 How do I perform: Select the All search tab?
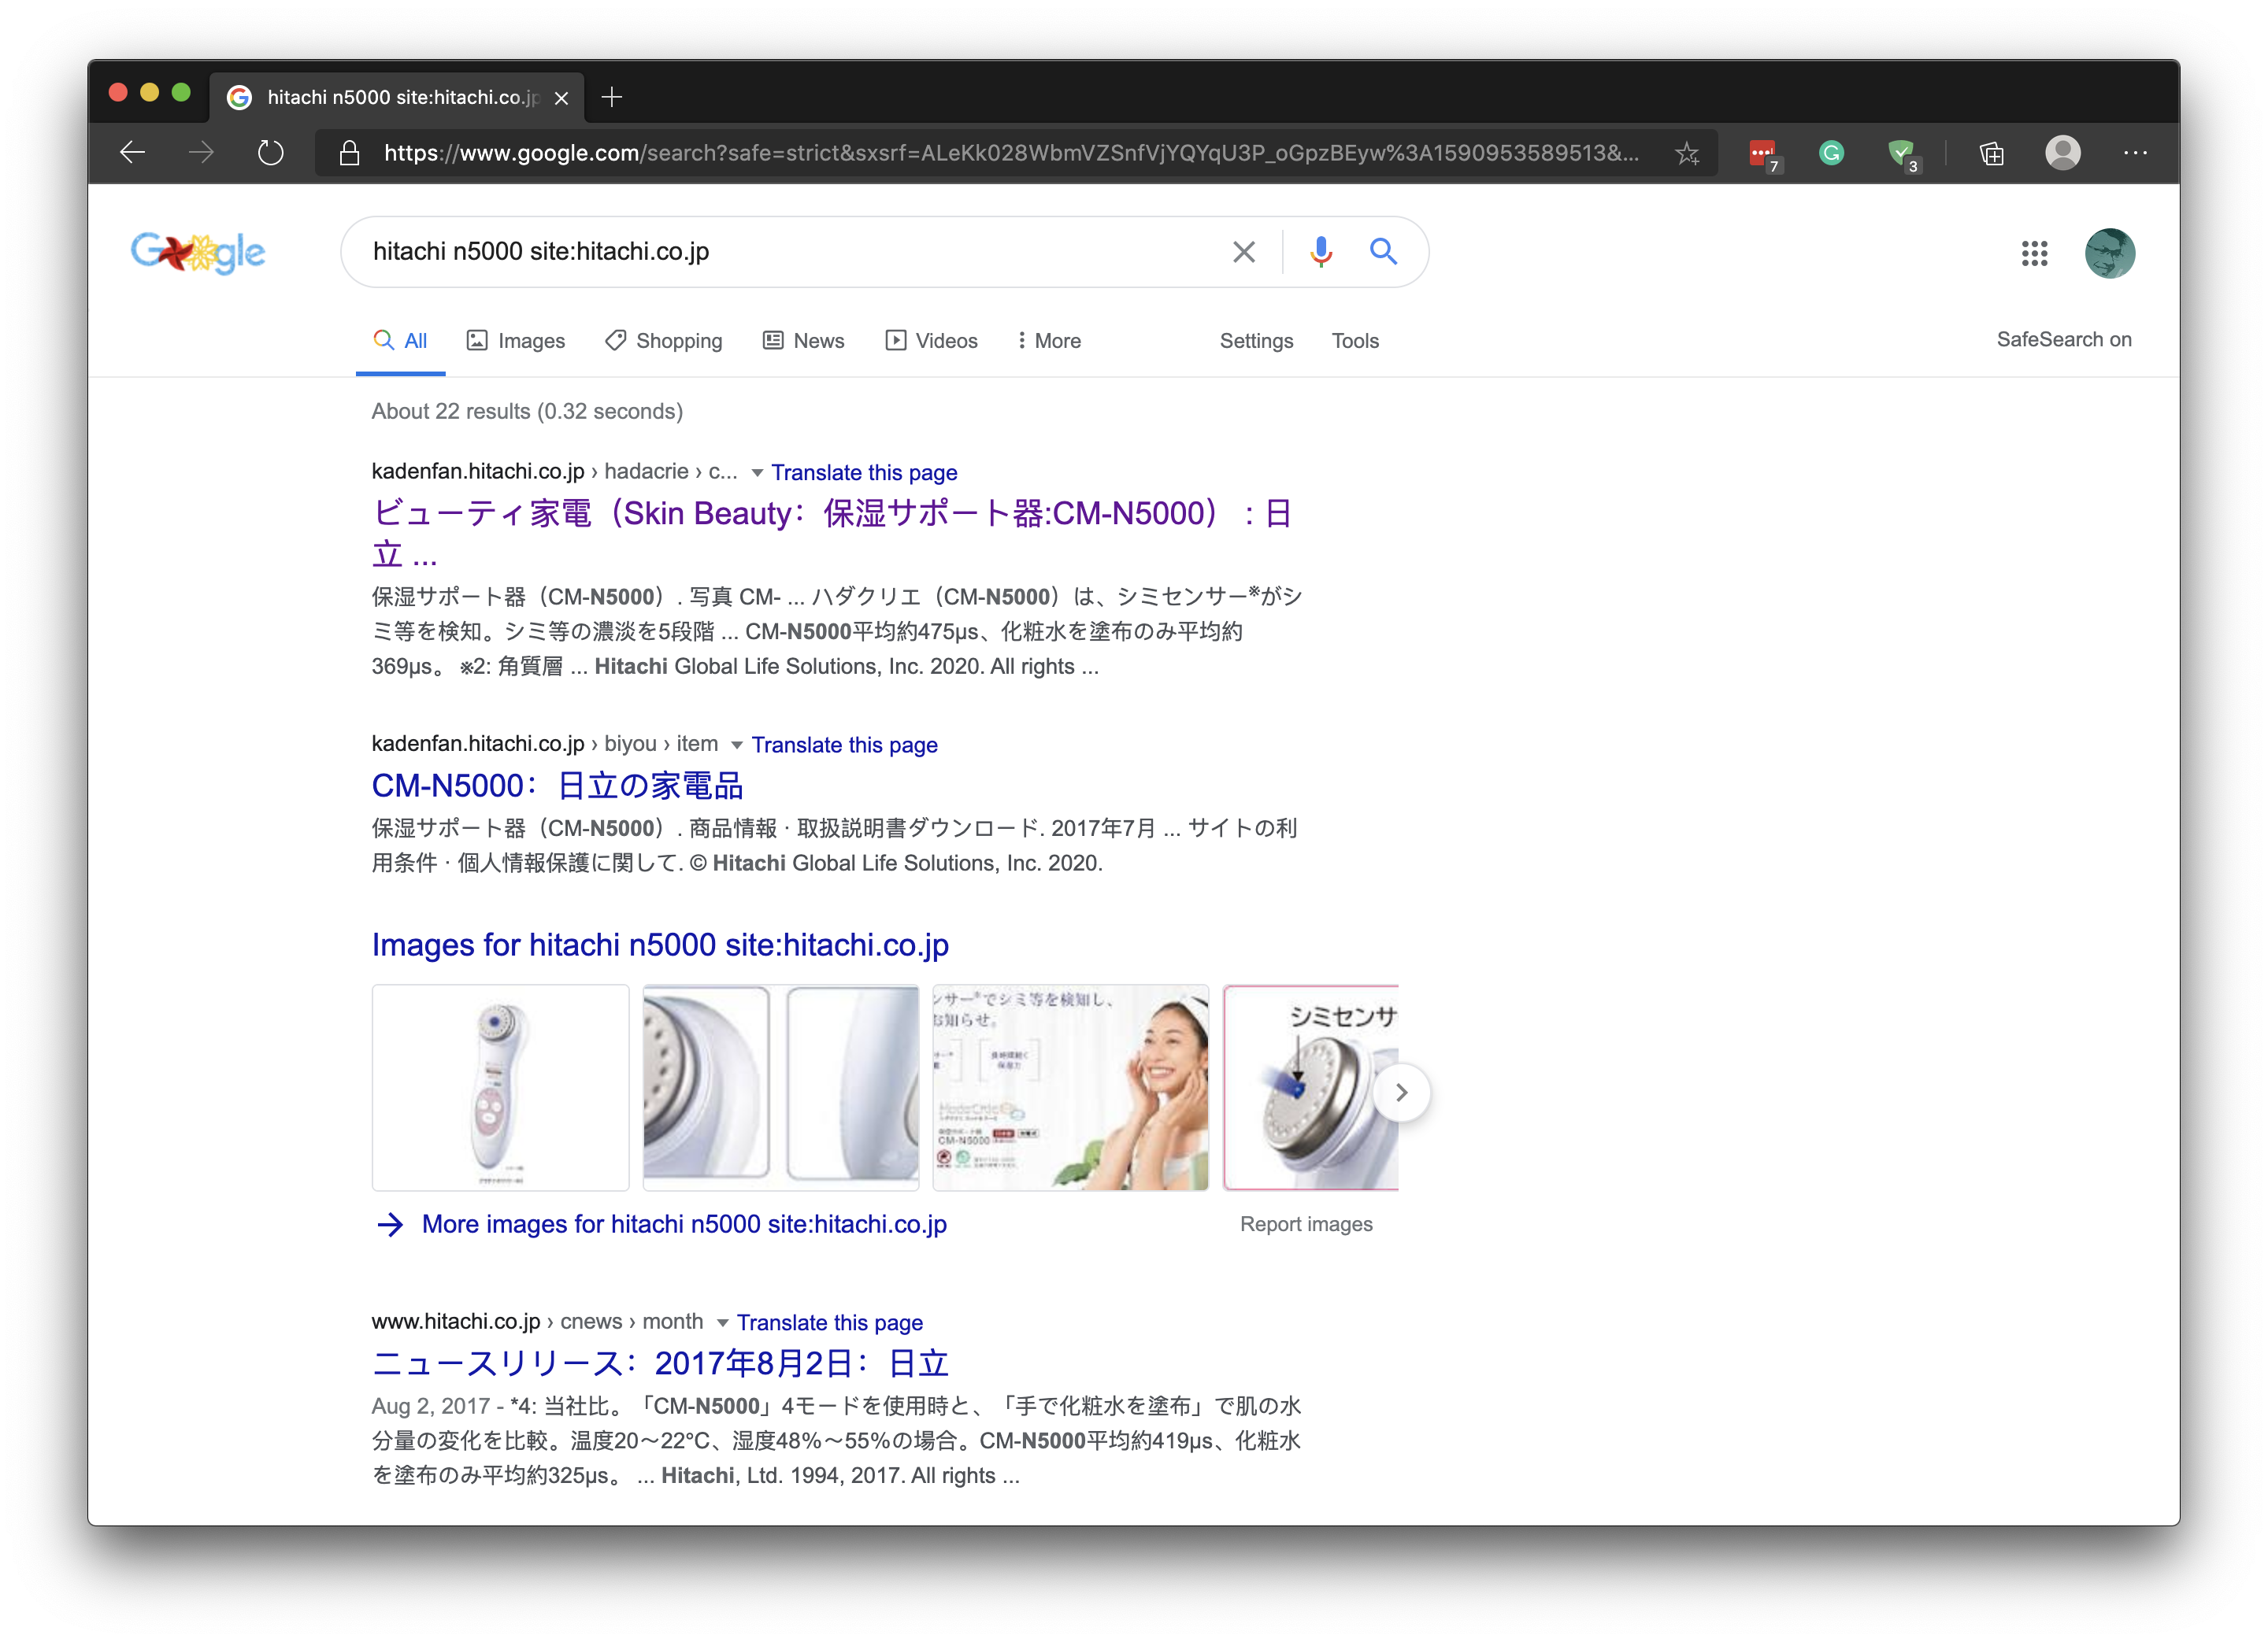pos(400,341)
